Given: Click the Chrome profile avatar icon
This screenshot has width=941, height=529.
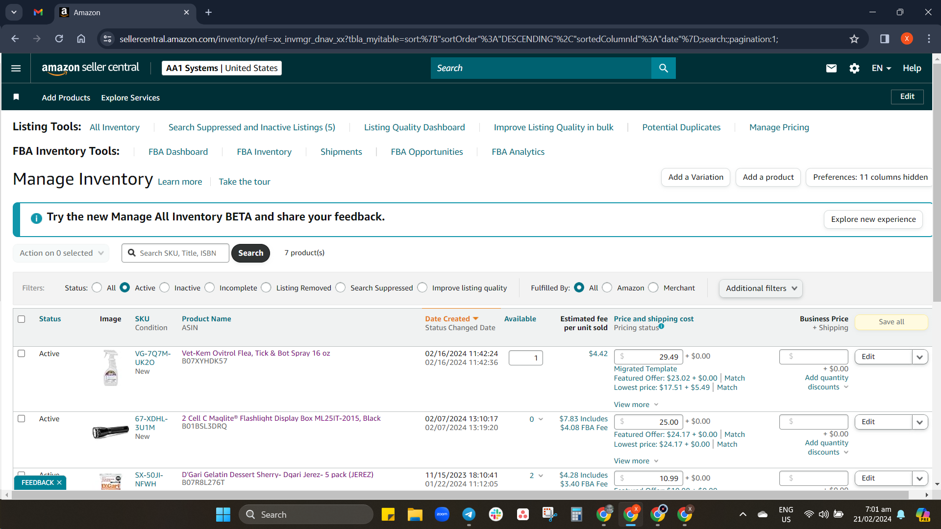Looking at the screenshot, I should 907,39.
